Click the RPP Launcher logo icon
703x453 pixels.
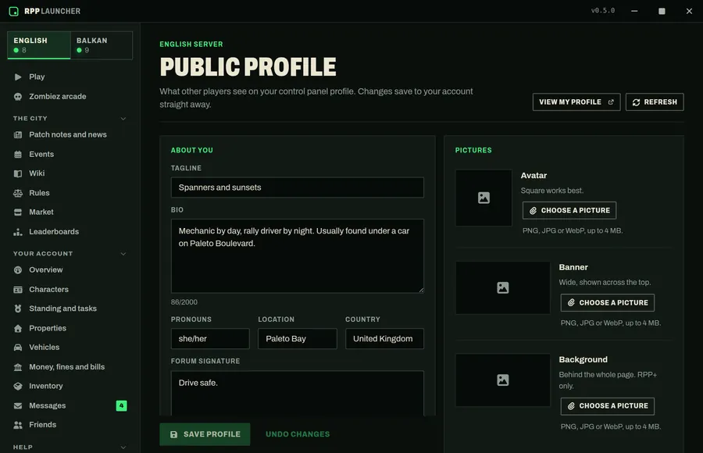tap(13, 11)
